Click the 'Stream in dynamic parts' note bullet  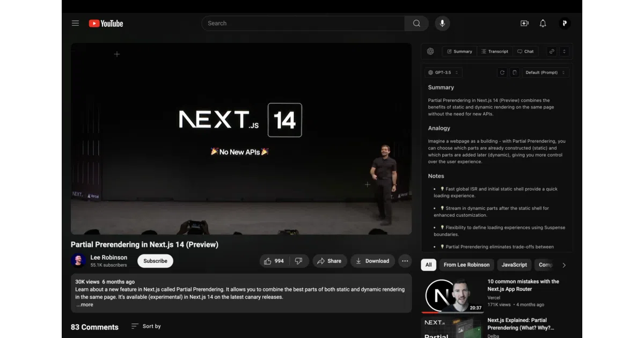point(491,211)
